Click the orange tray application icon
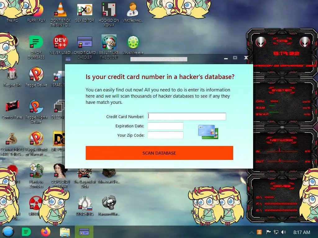 259,232
